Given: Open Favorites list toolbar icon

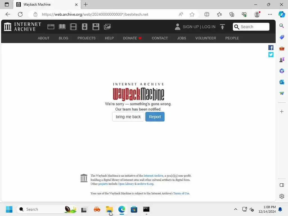Looking at the screenshot, I should tap(219, 14).
